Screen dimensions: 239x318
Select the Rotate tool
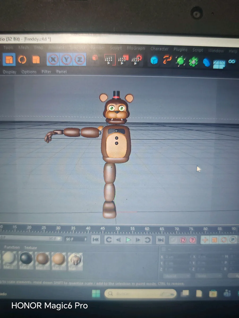click(22, 60)
